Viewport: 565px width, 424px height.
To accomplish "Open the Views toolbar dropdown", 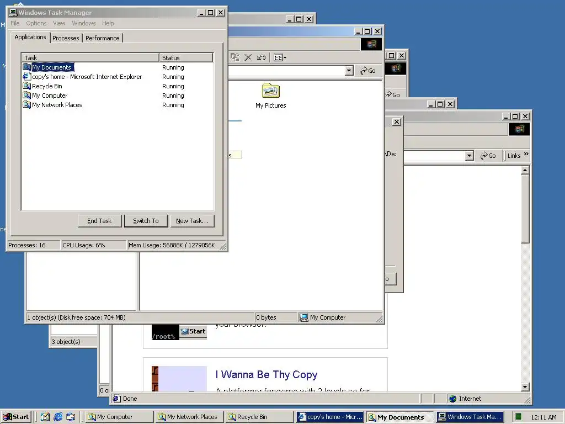I will click(280, 57).
